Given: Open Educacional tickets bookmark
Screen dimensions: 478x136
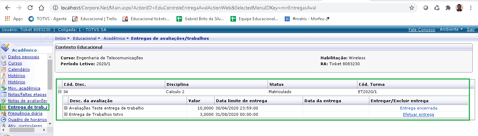Looking at the screenshot, I should [146, 19].
